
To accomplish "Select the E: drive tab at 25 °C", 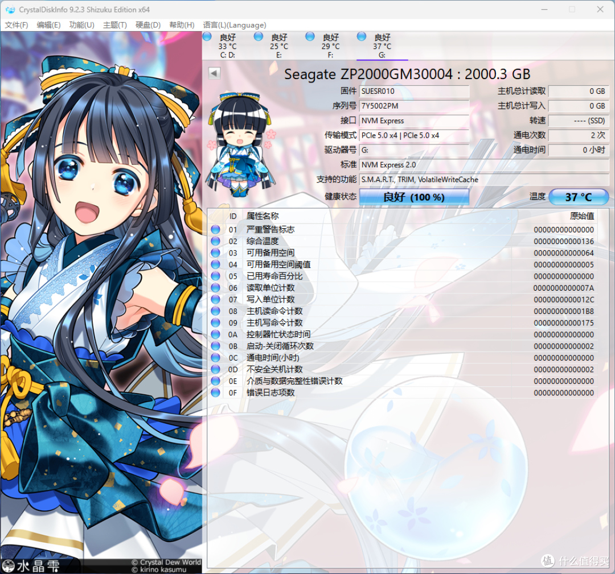I will (x=279, y=46).
